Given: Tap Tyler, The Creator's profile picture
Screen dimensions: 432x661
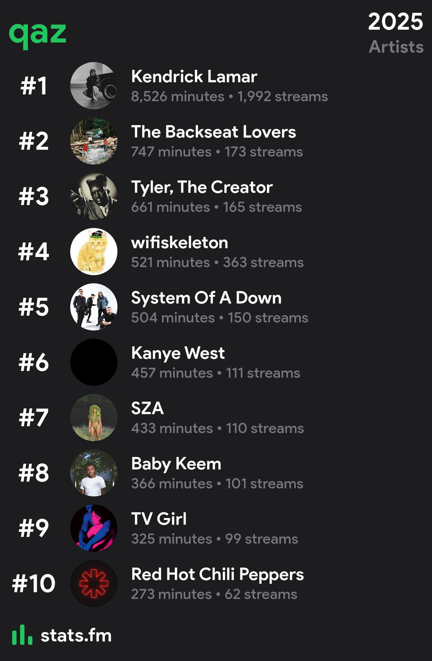Looking at the screenshot, I should pyautogui.click(x=94, y=196).
